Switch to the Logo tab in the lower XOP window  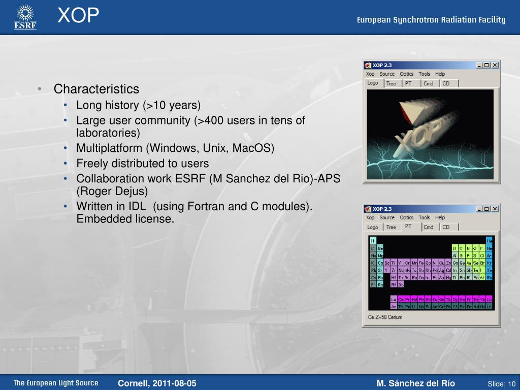coord(374,227)
